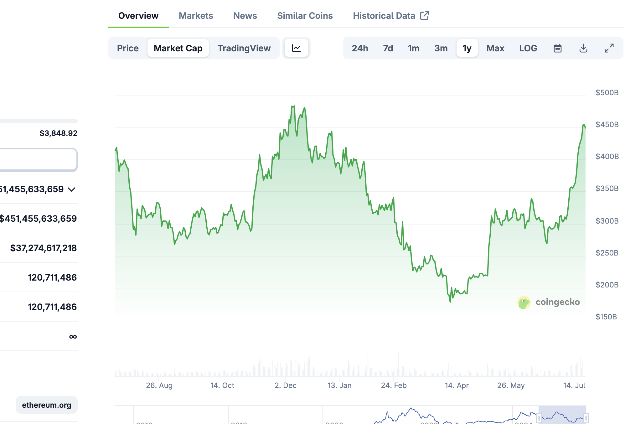Click the empty input box in sidebar

point(38,160)
